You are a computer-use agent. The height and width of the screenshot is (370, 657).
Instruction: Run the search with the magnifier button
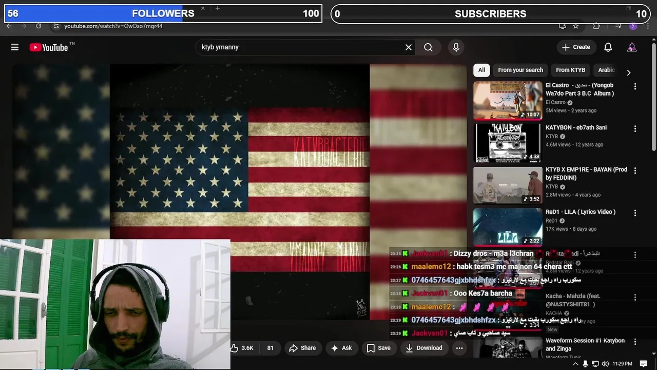[428, 47]
